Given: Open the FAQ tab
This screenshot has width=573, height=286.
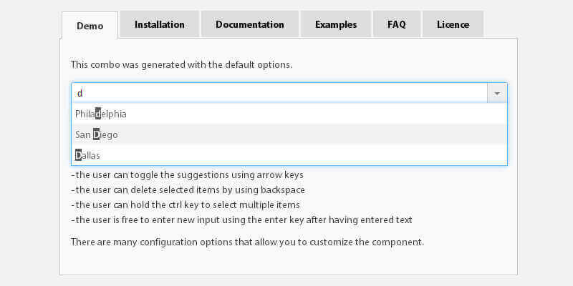Looking at the screenshot, I should click(397, 24).
